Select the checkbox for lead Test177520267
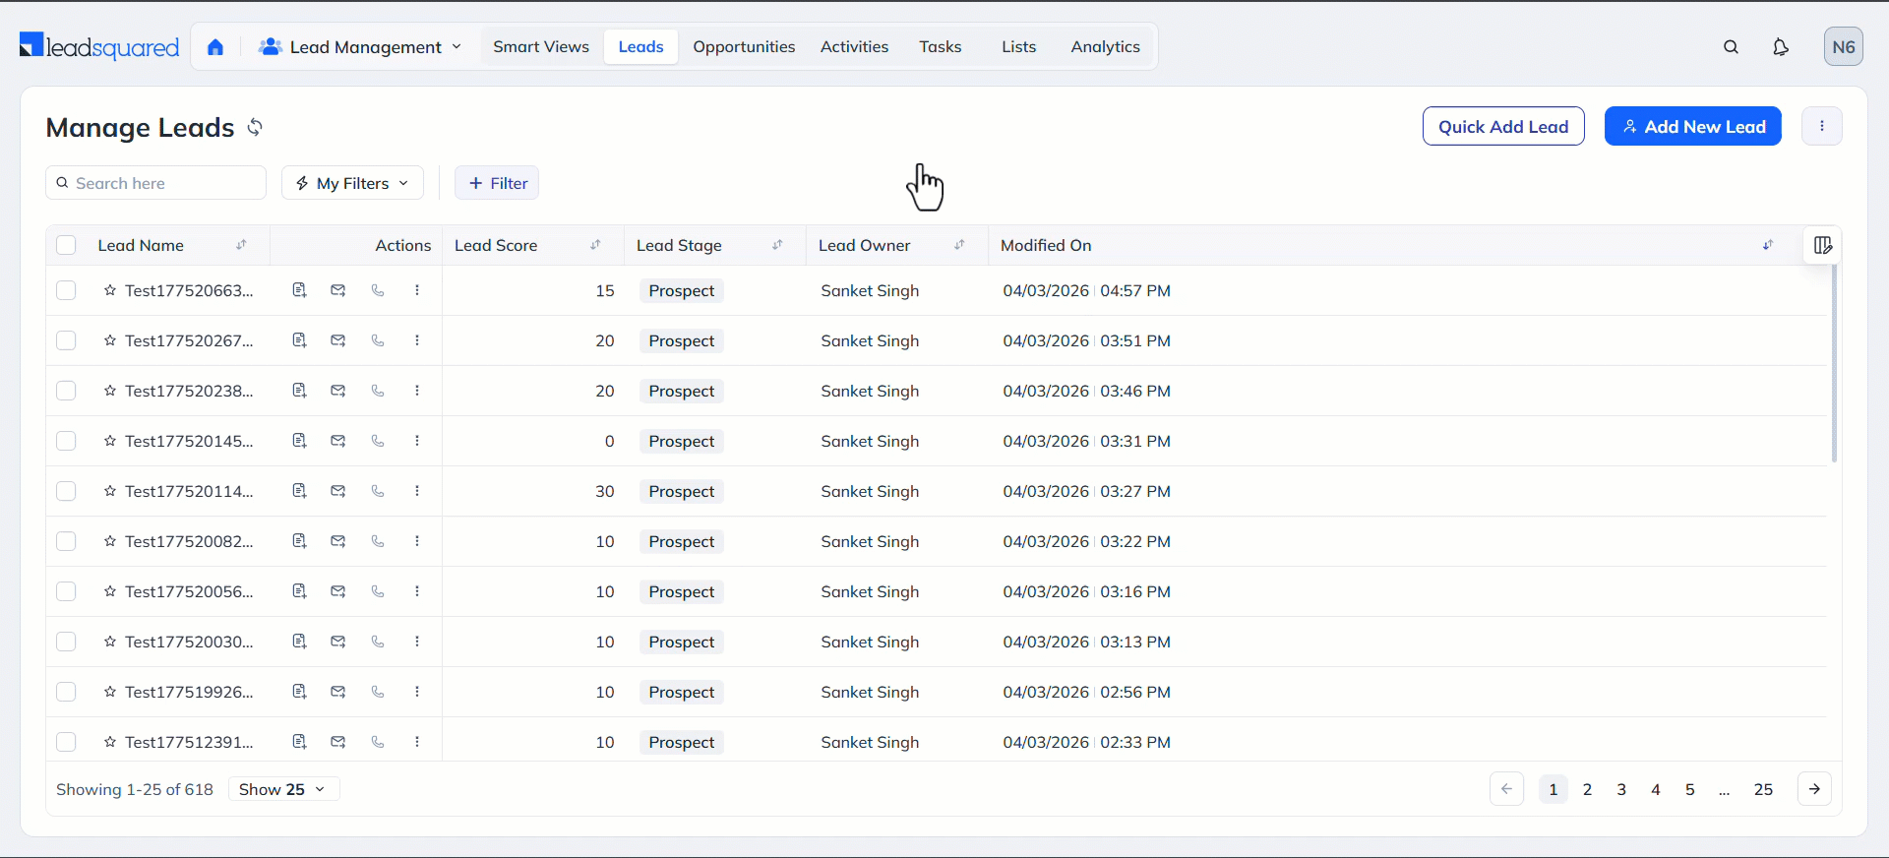Screen dimensions: 1889x858 (x=66, y=340)
